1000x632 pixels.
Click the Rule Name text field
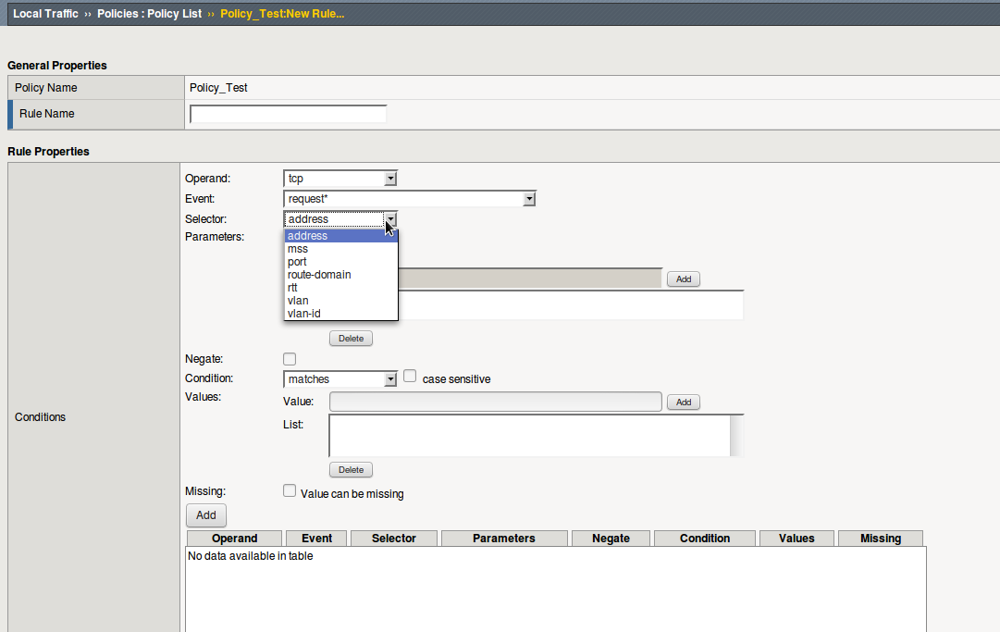288,114
